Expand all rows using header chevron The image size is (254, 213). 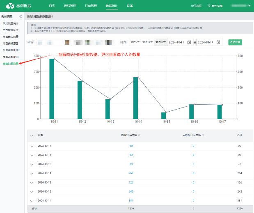pos(32,135)
